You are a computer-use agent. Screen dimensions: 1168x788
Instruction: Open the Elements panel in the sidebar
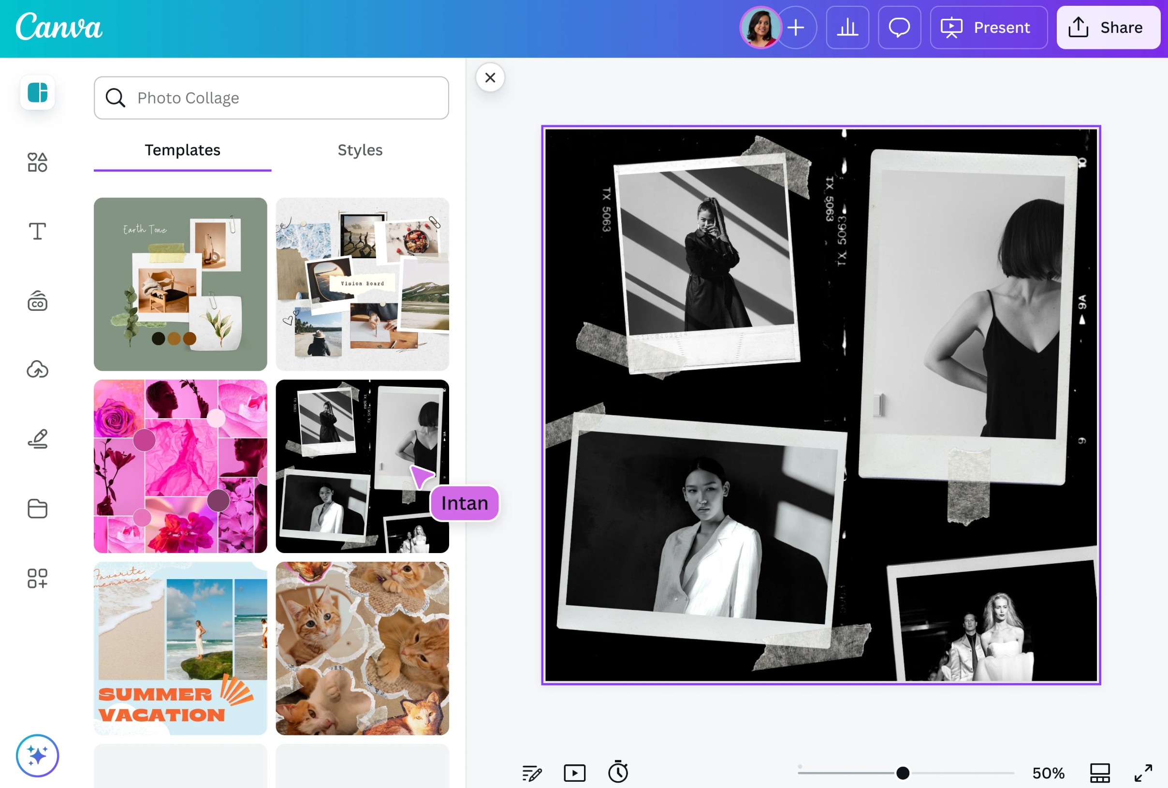pyautogui.click(x=37, y=162)
